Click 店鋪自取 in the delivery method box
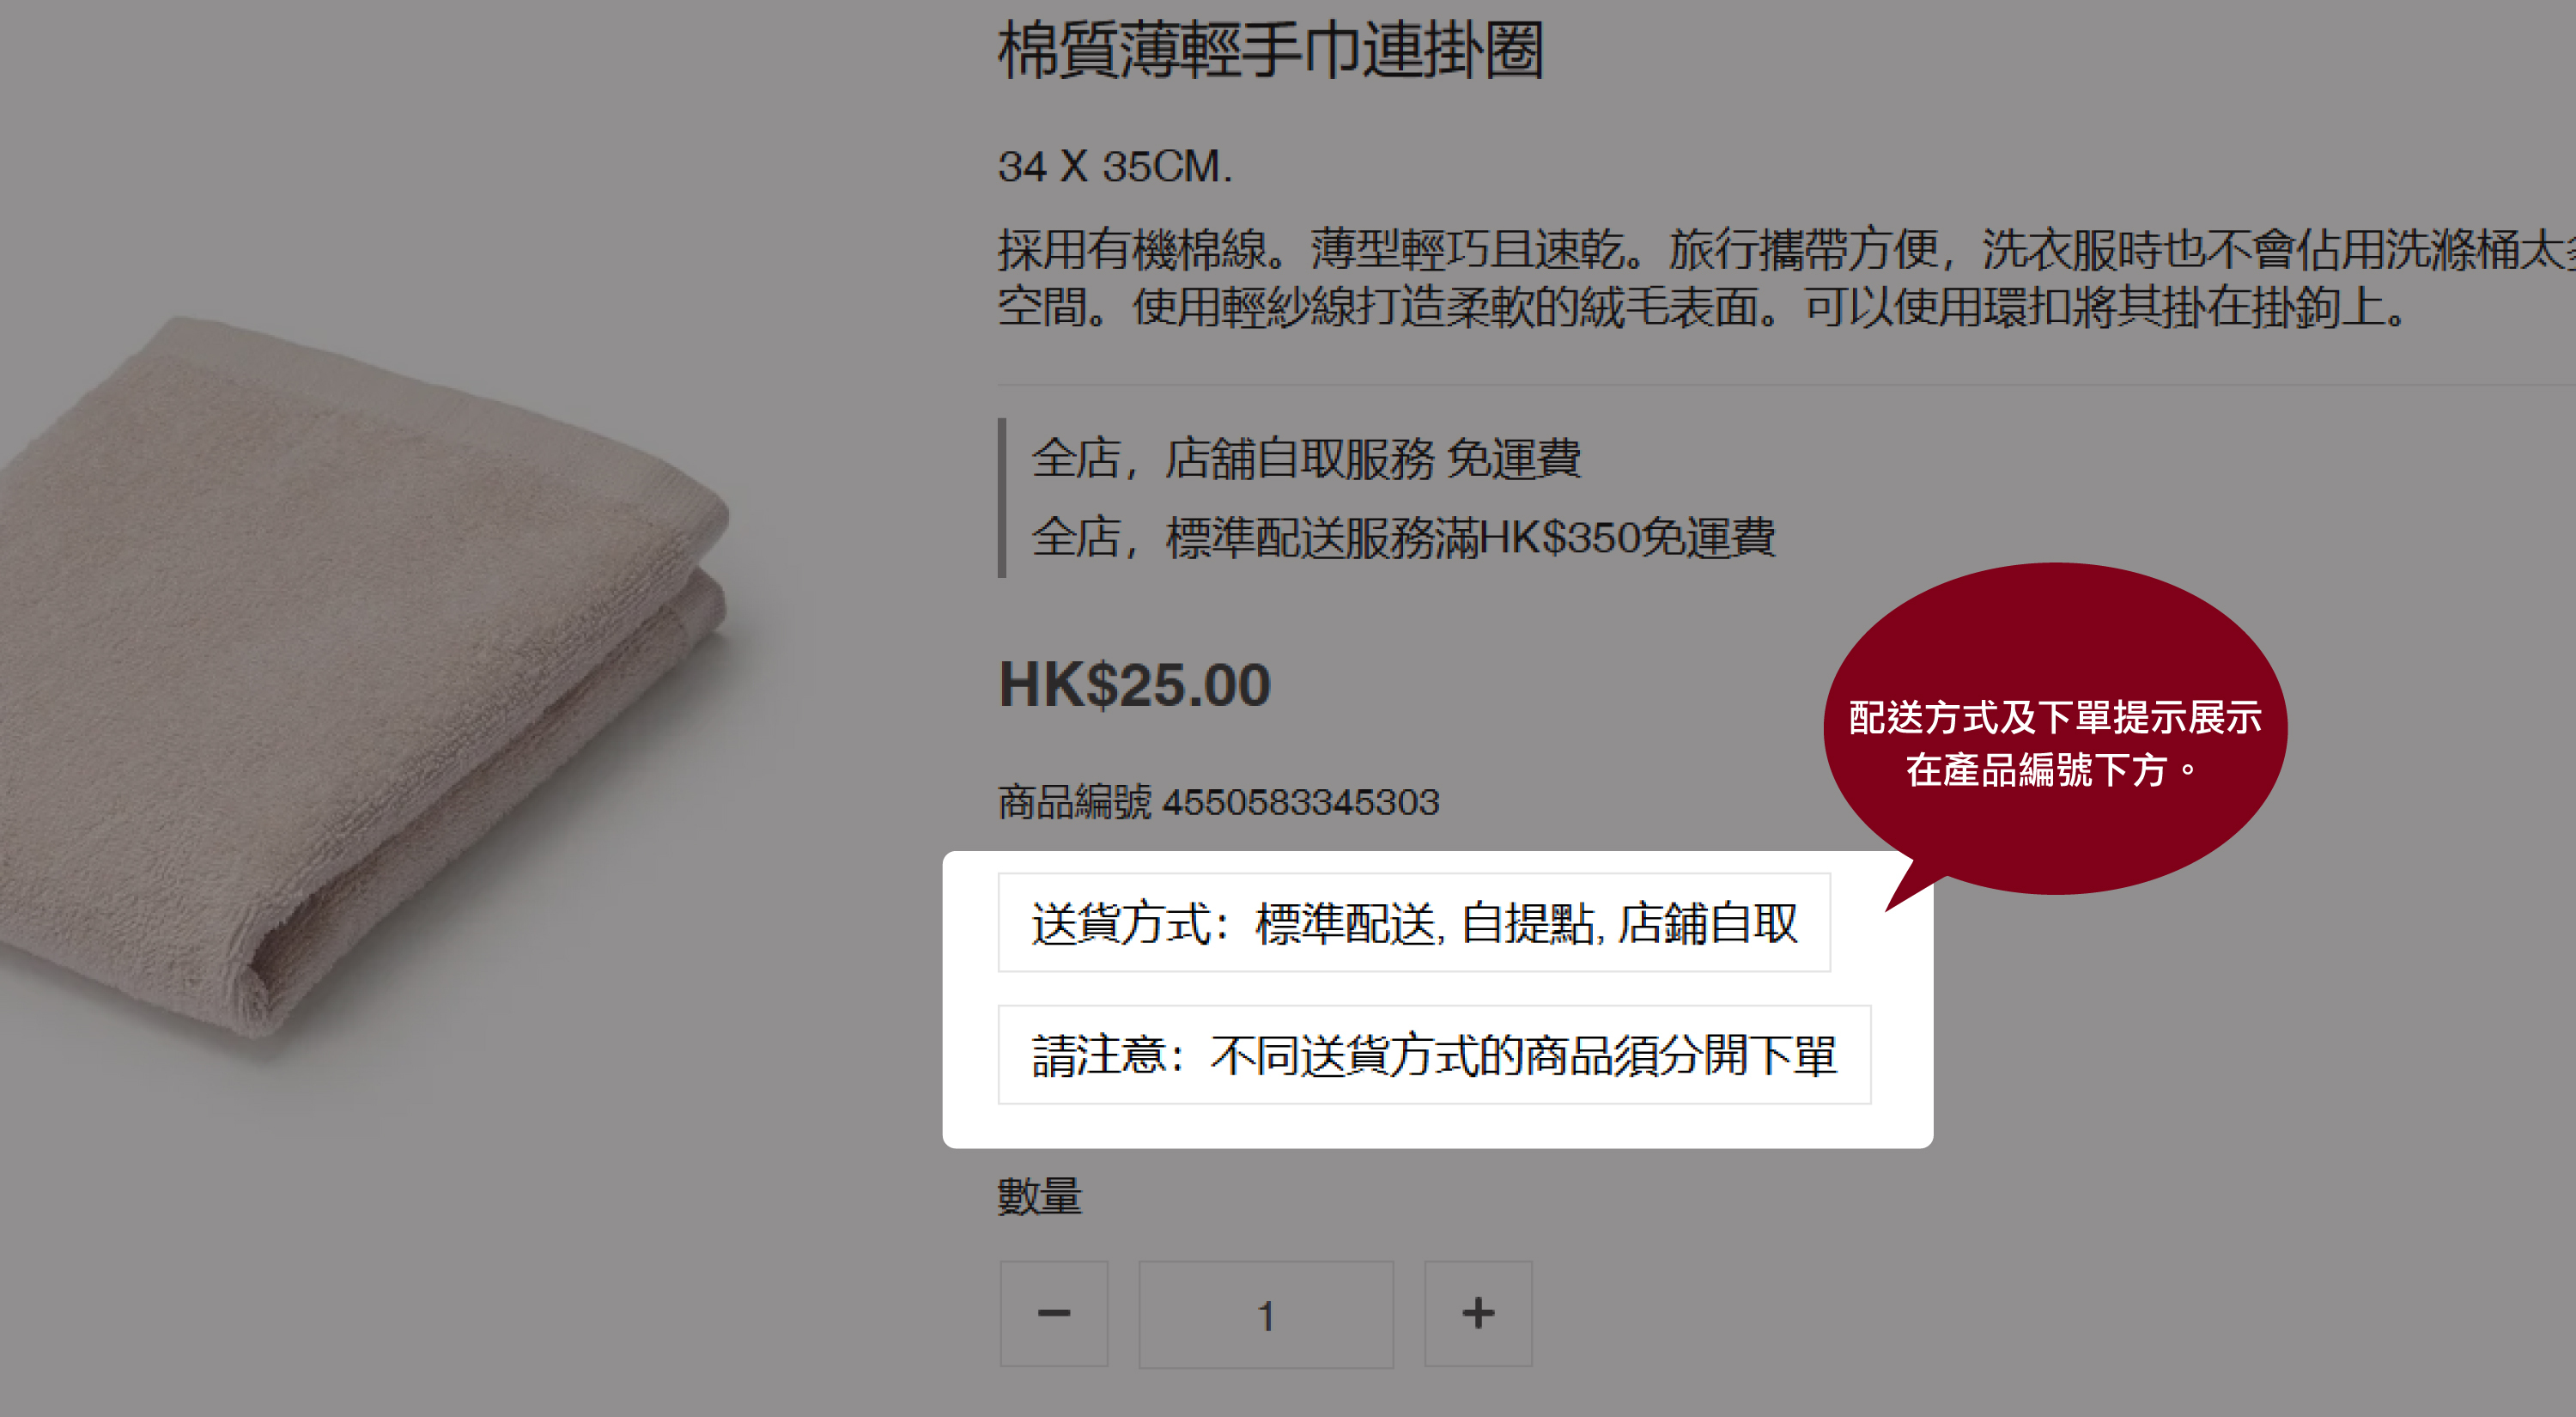This screenshot has height=1417, width=2576. click(1709, 923)
